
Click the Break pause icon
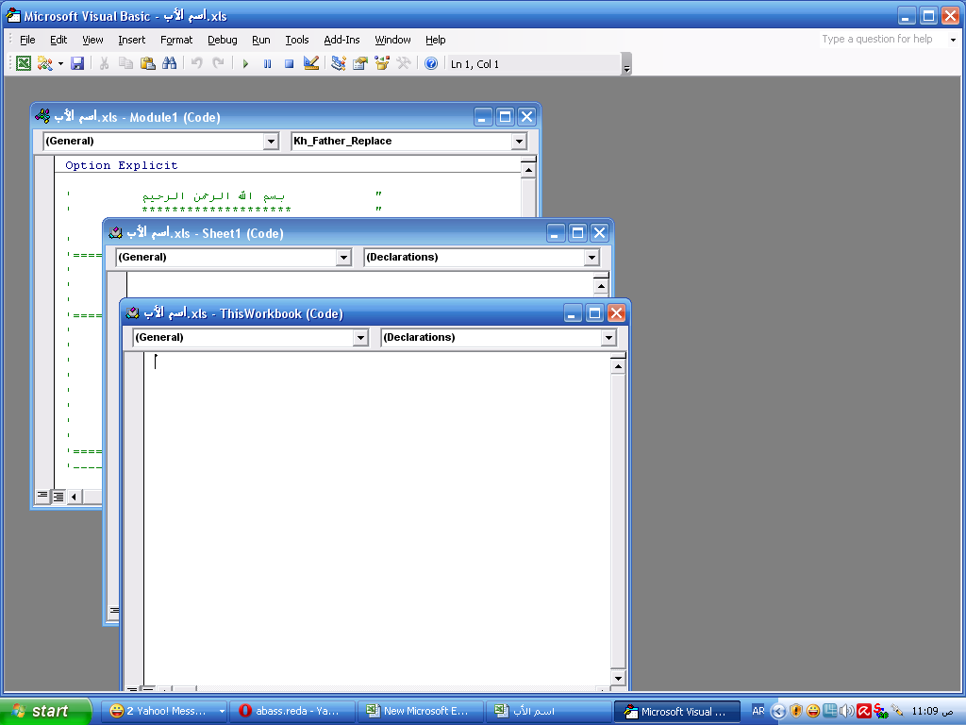[267, 63]
